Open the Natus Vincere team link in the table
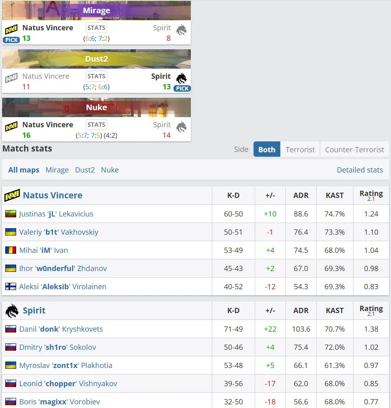Viewport: 391px width, 408px height. click(x=53, y=196)
